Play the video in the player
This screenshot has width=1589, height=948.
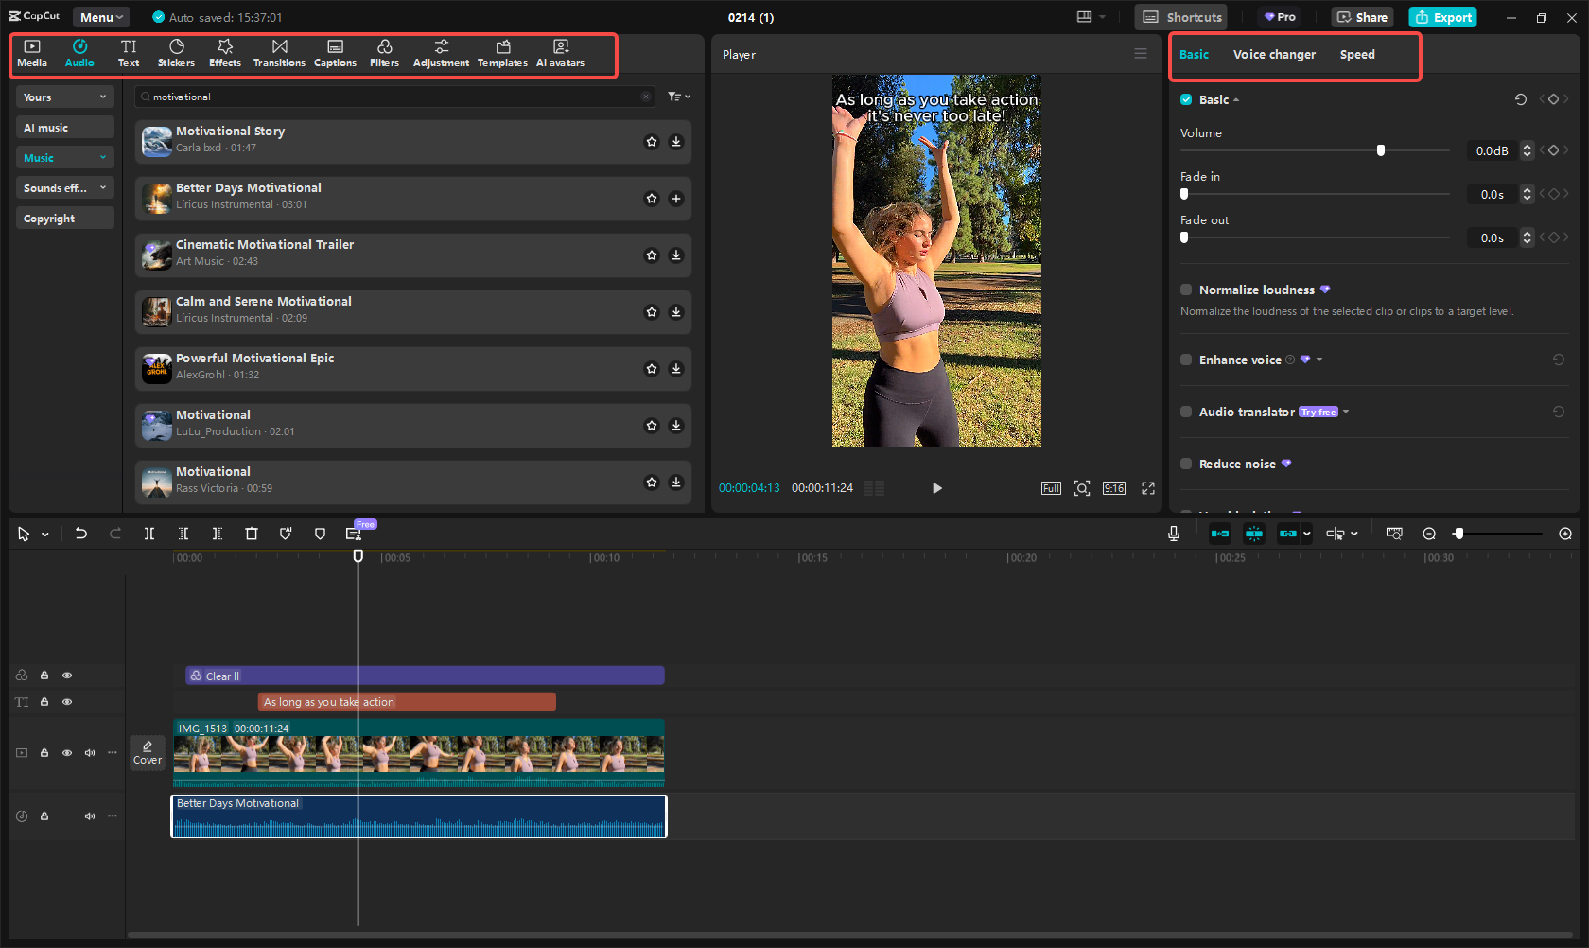click(x=936, y=488)
